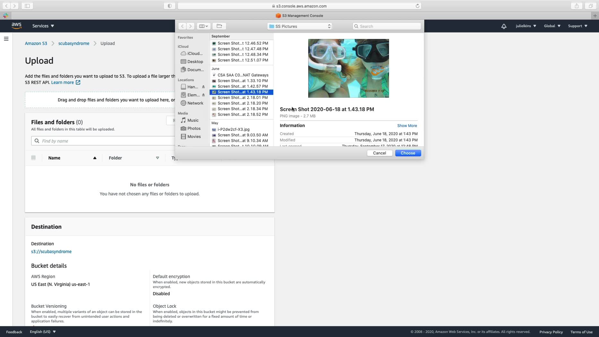This screenshot has height=337, width=599.
Task: Change the file dialog view mode
Action: [203, 26]
